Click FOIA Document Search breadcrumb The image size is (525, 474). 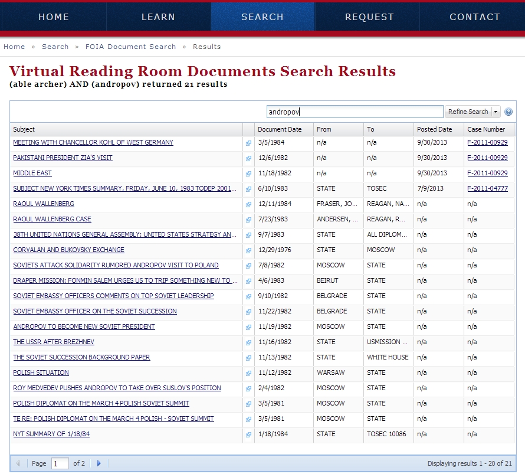point(130,47)
